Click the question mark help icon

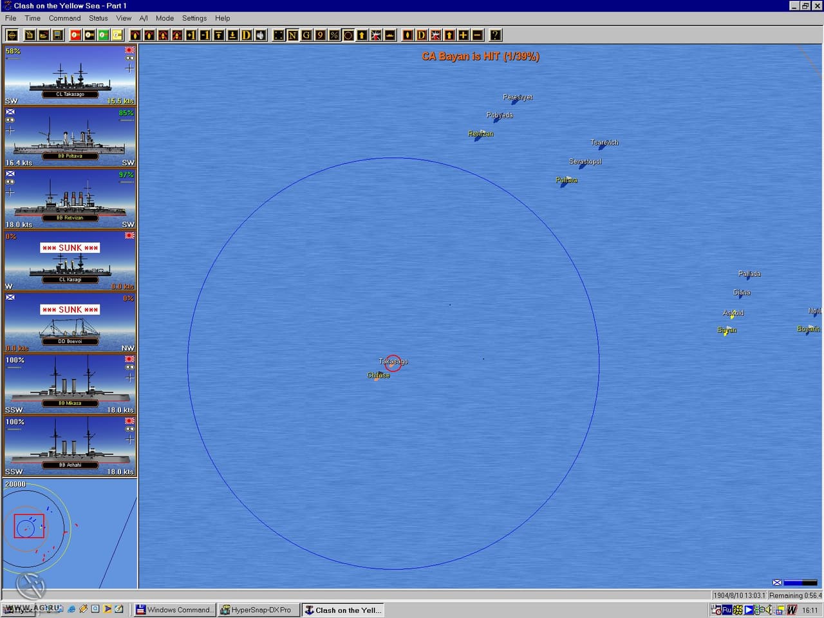pyautogui.click(x=495, y=35)
